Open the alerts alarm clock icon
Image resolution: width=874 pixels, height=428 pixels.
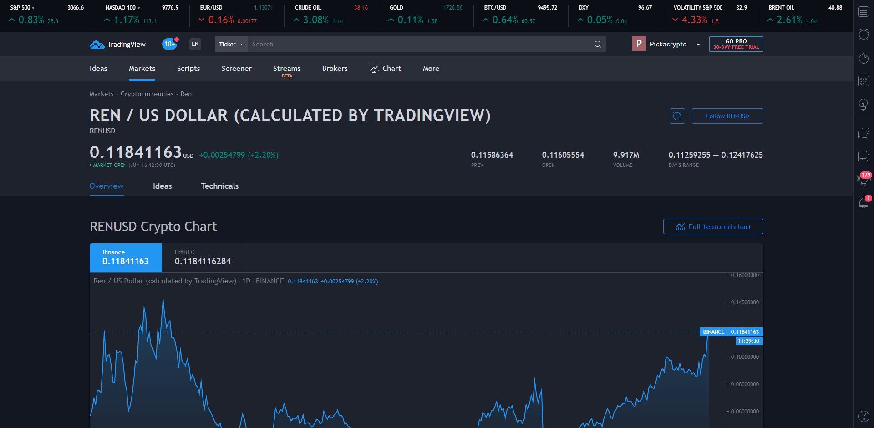864,34
